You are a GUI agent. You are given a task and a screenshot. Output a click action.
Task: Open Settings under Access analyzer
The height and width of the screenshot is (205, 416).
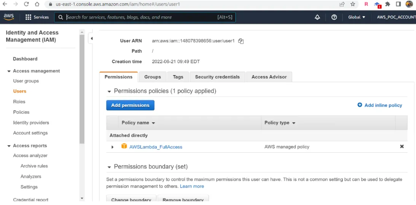coord(29,187)
